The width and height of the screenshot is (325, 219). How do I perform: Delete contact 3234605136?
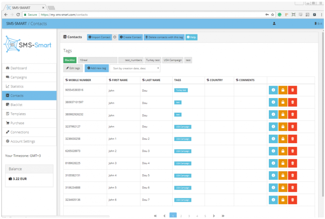pos(292,200)
